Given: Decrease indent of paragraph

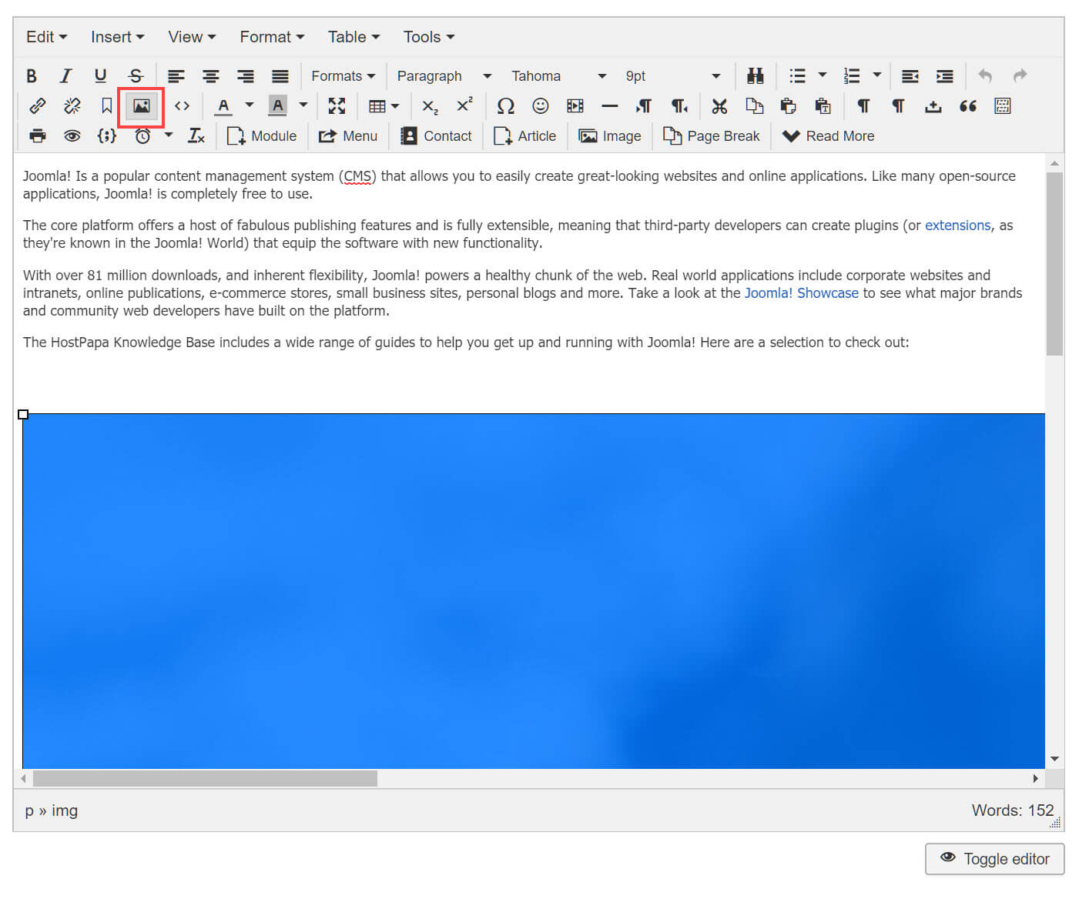Looking at the screenshot, I should pos(910,75).
